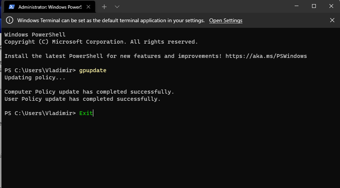Maximize the Windows Terminal window
This screenshot has width=340, height=188.
[x=314, y=6]
